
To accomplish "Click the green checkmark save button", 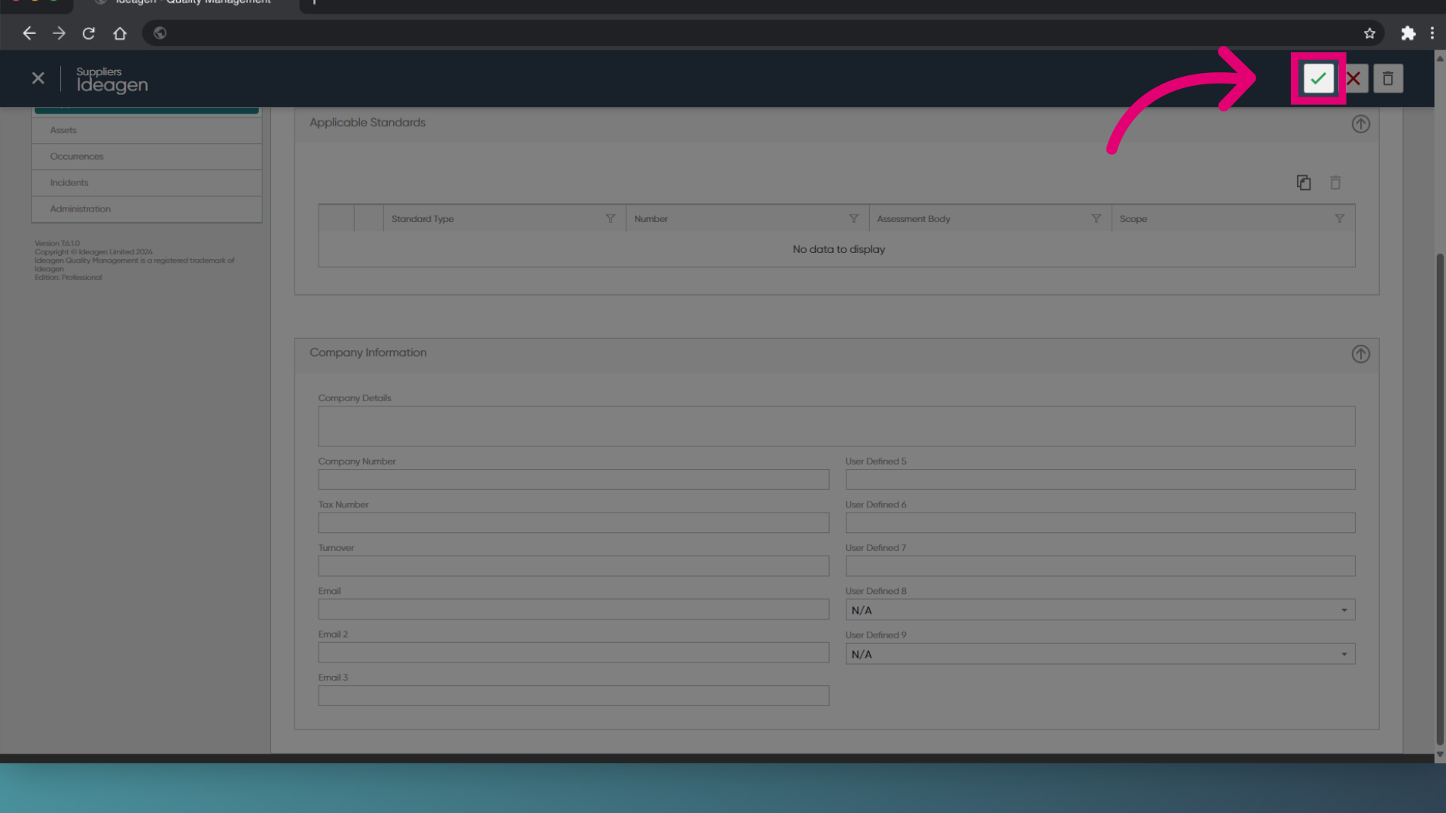I will [x=1318, y=78].
